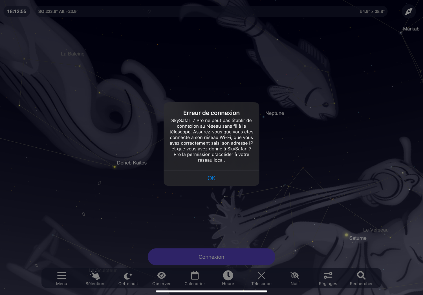Screen dimensions: 423x295
Task: Select Saturne planet on the chart
Action: point(358,238)
